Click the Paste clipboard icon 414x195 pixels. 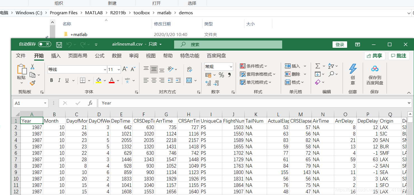[22, 69]
